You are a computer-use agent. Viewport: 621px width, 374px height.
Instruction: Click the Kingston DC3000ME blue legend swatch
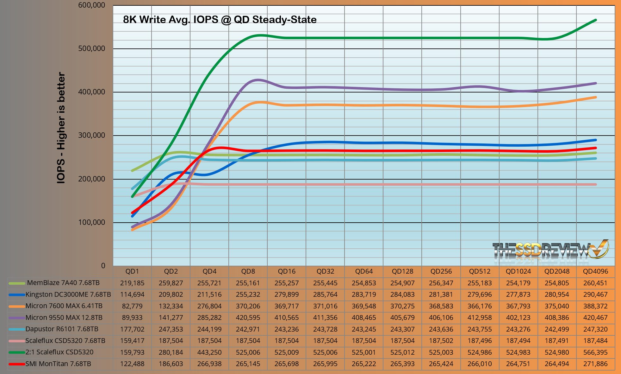point(17,295)
